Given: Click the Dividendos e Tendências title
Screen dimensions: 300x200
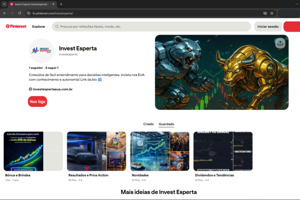Looking at the screenshot, I should point(214,175).
